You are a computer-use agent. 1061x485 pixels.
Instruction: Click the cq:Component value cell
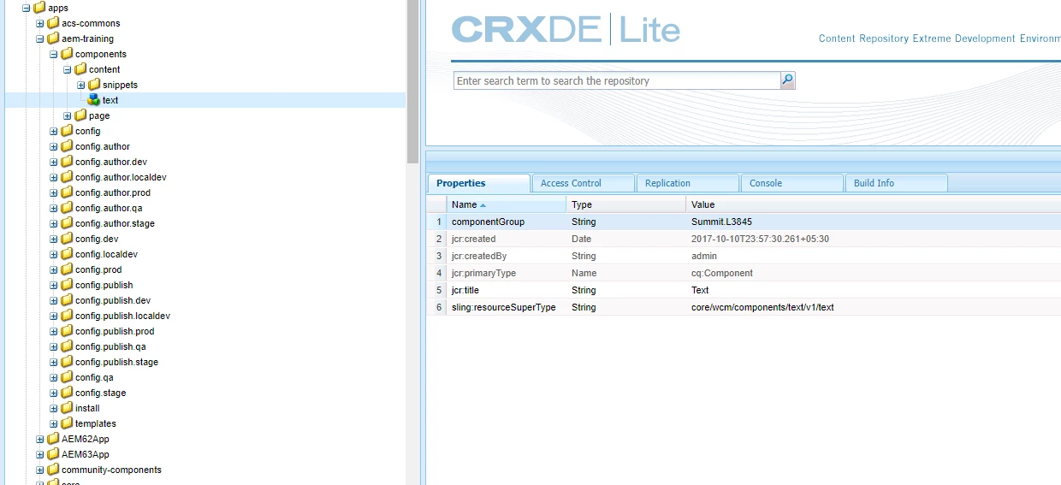(722, 273)
